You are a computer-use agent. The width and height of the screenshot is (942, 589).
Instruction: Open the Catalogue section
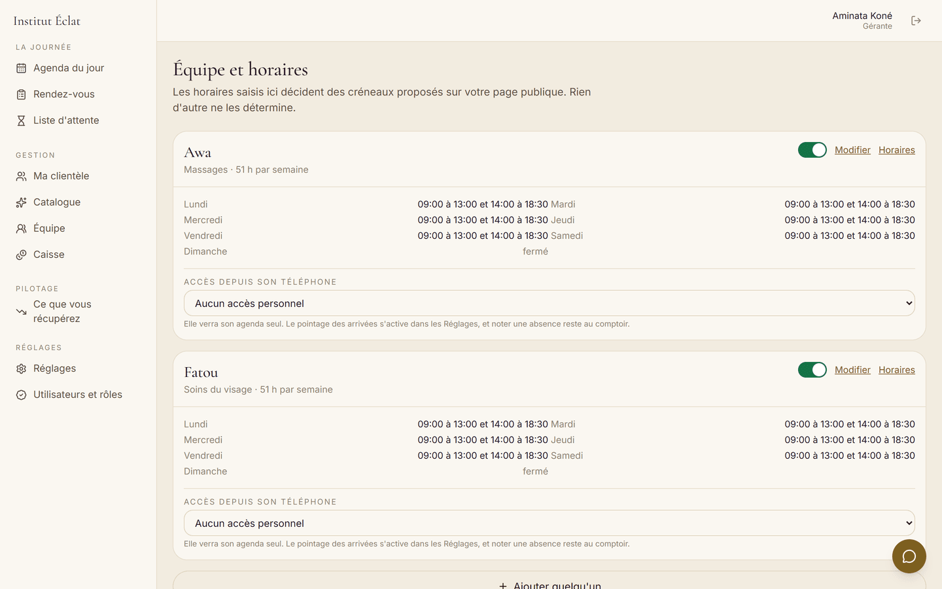coord(78,202)
